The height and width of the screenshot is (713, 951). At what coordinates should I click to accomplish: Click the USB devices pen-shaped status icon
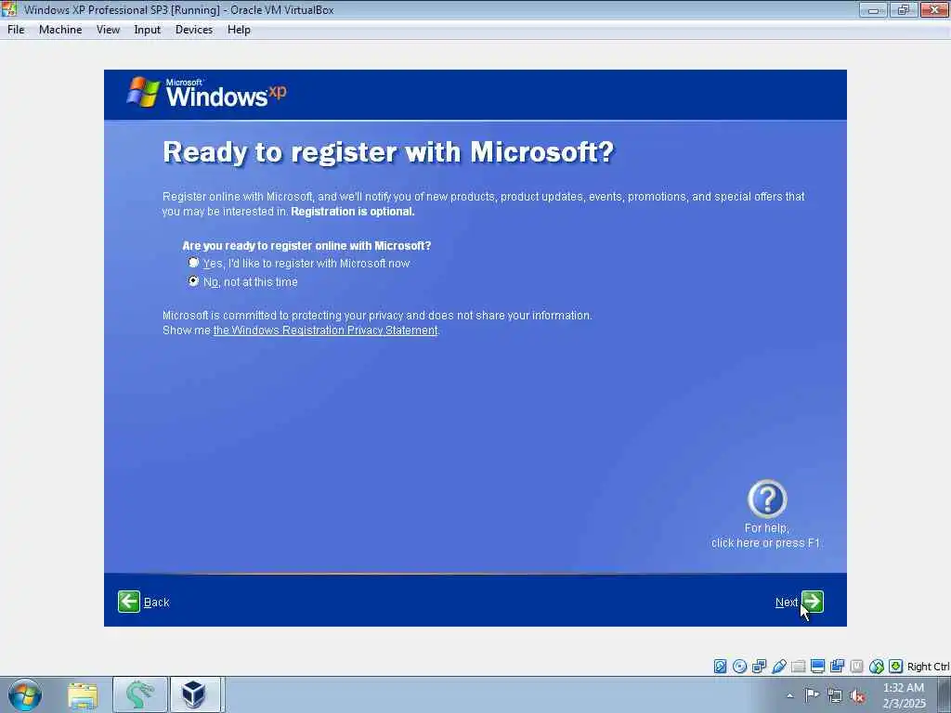[779, 667]
